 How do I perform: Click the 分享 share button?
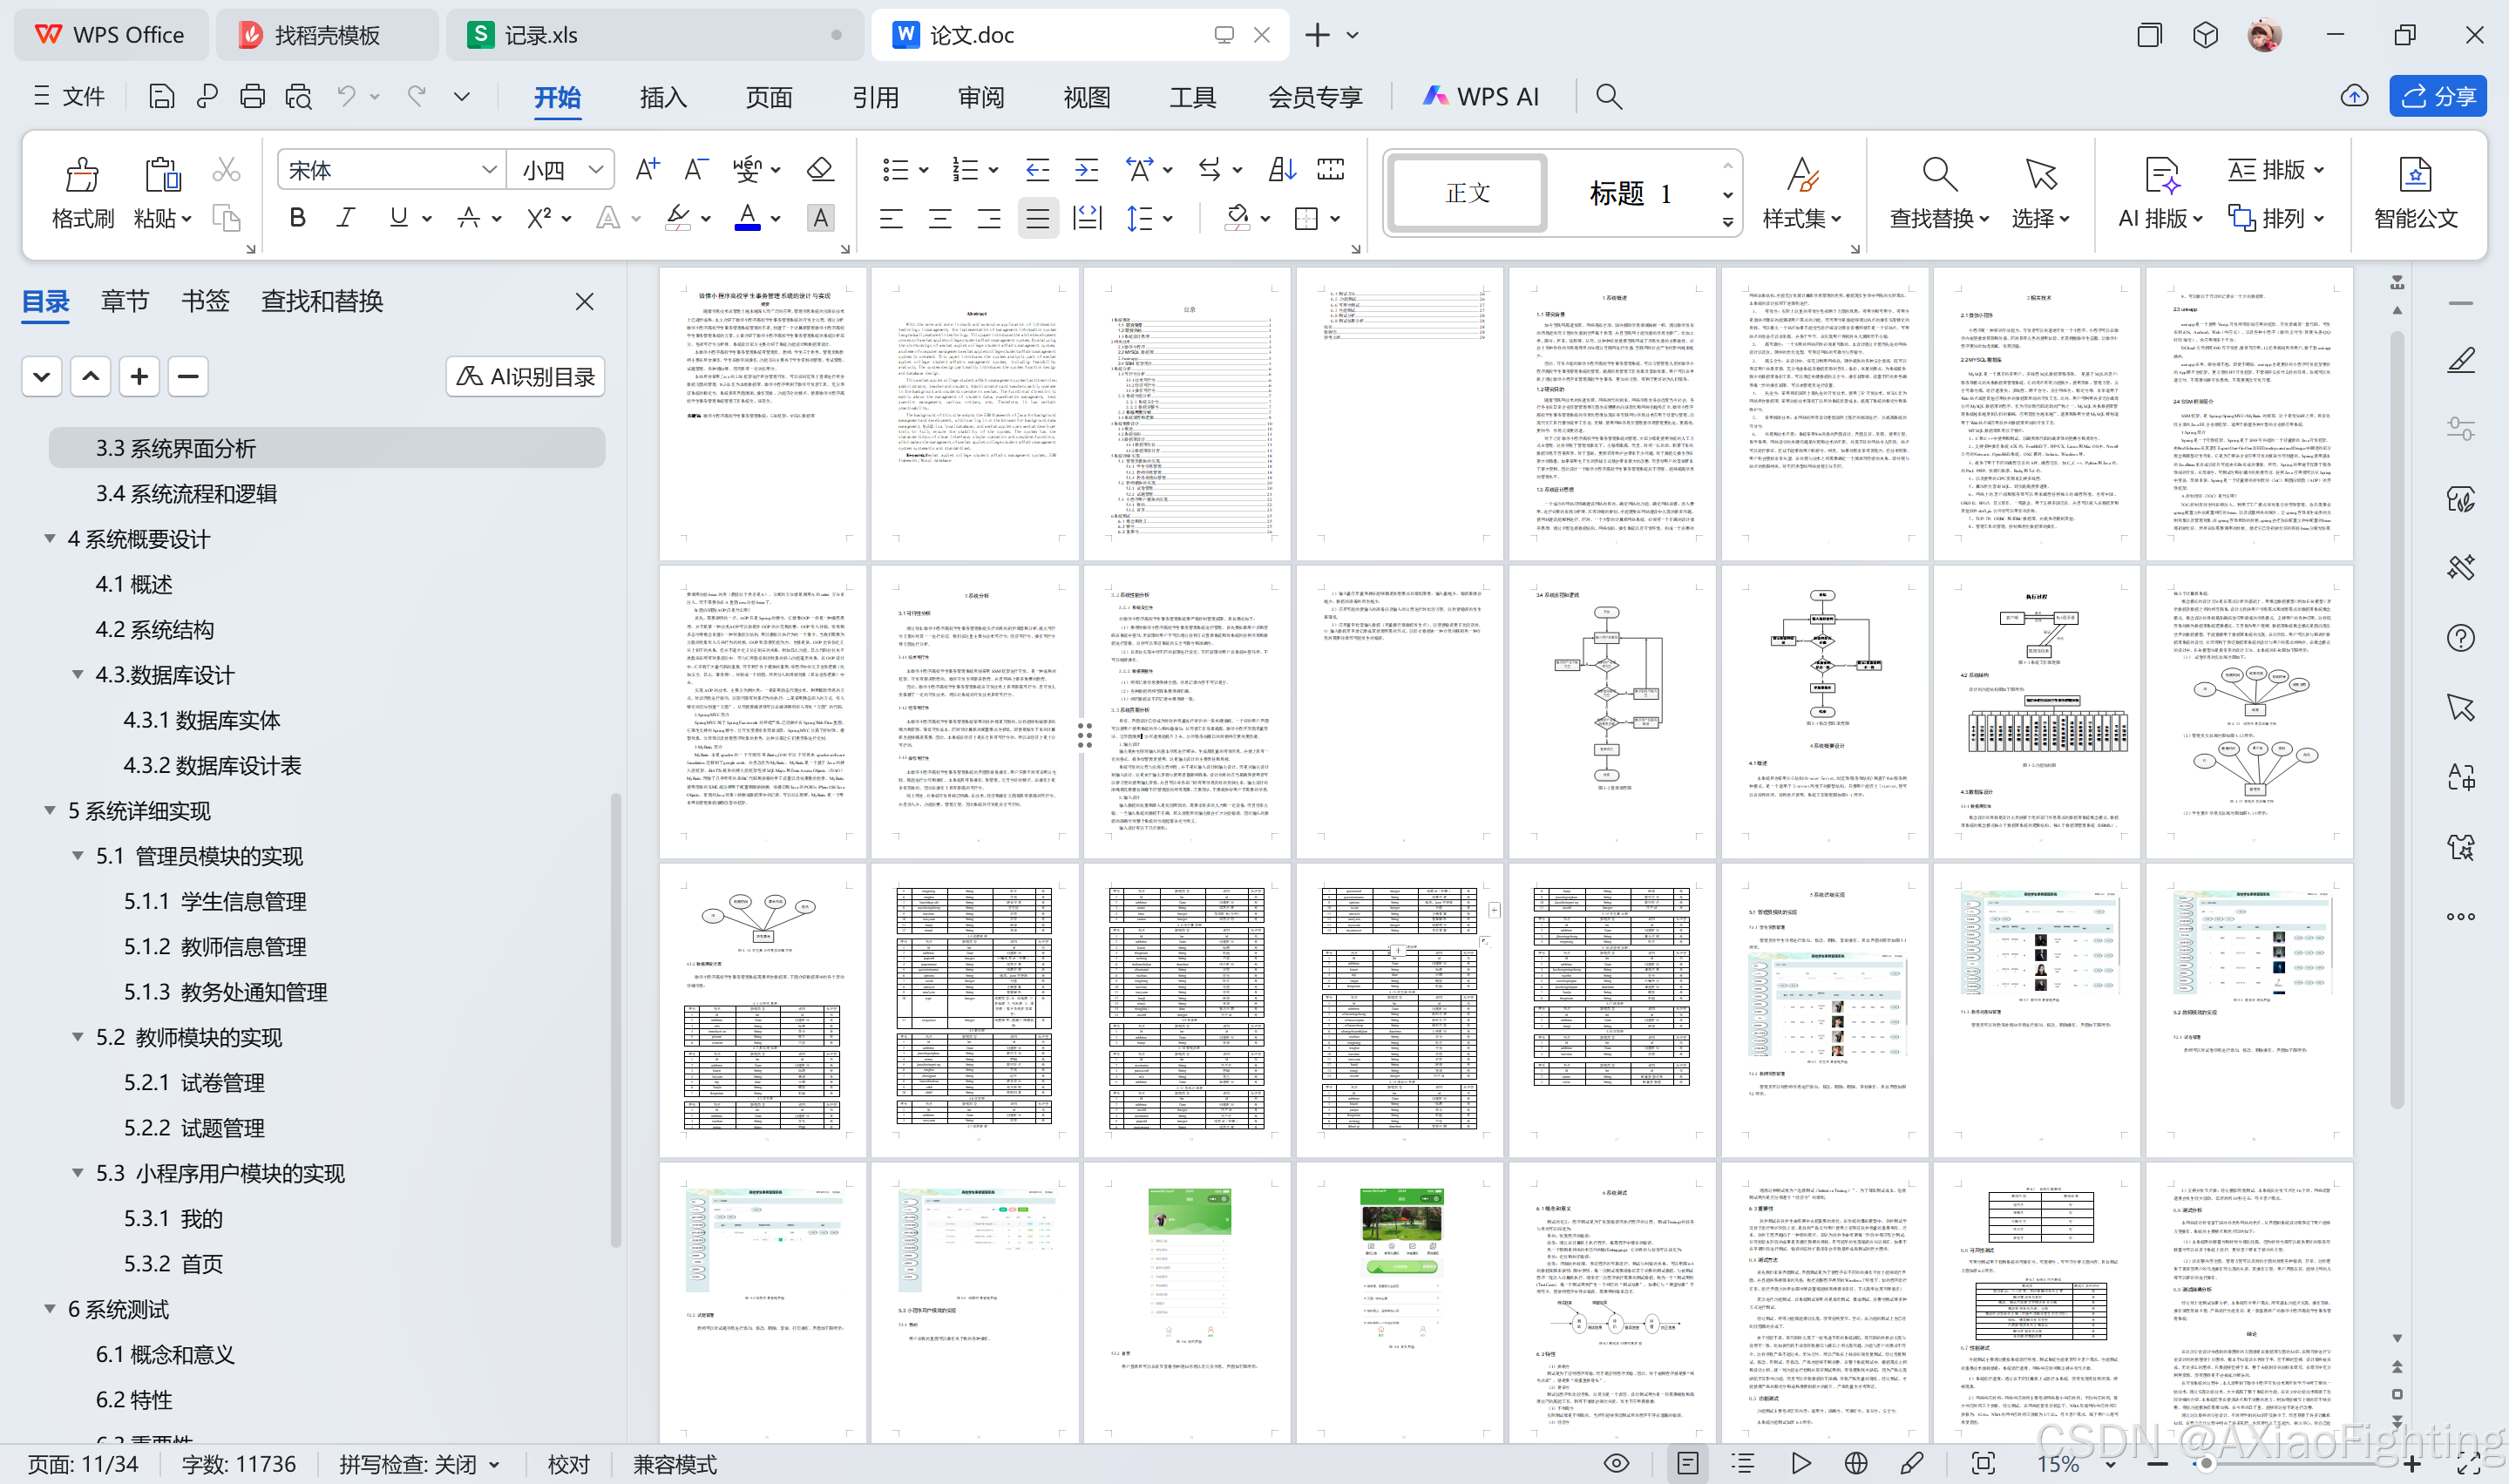[2438, 96]
